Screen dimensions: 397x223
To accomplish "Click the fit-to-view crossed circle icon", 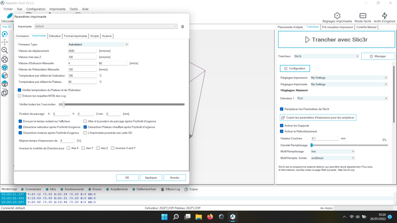I will [4, 59].
